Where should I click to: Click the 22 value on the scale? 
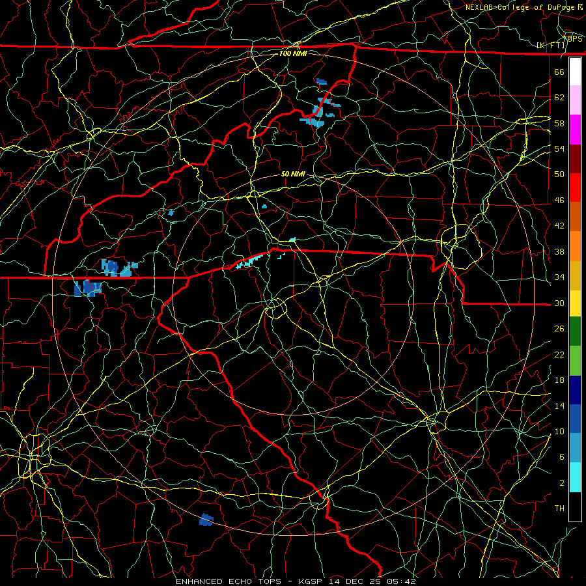[559, 354]
